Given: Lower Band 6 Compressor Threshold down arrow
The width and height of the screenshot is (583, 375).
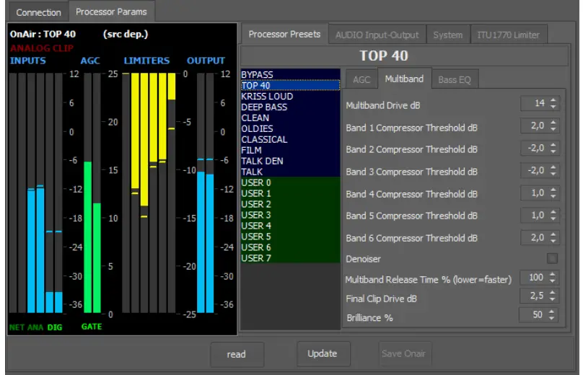Looking at the screenshot, I should [x=553, y=240].
